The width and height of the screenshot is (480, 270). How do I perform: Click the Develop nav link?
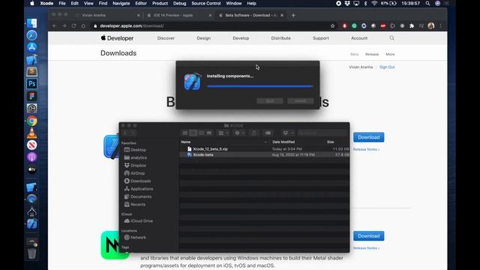pyautogui.click(x=241, y=38)
